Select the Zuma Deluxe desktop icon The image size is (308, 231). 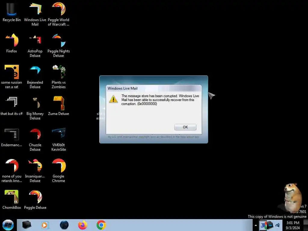coord(59,106)
